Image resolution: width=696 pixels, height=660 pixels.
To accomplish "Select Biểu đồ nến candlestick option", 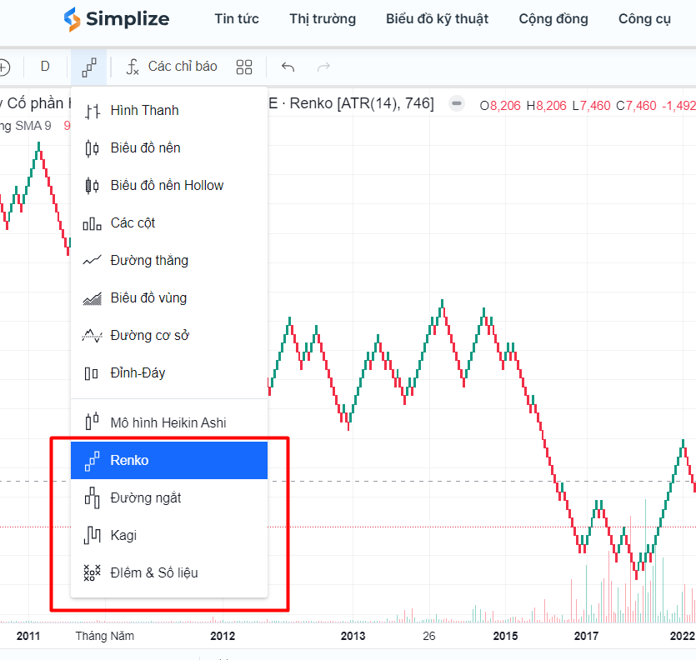I will tap(145, 147).
